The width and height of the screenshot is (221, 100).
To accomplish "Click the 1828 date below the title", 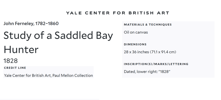I will pos(10,61).
